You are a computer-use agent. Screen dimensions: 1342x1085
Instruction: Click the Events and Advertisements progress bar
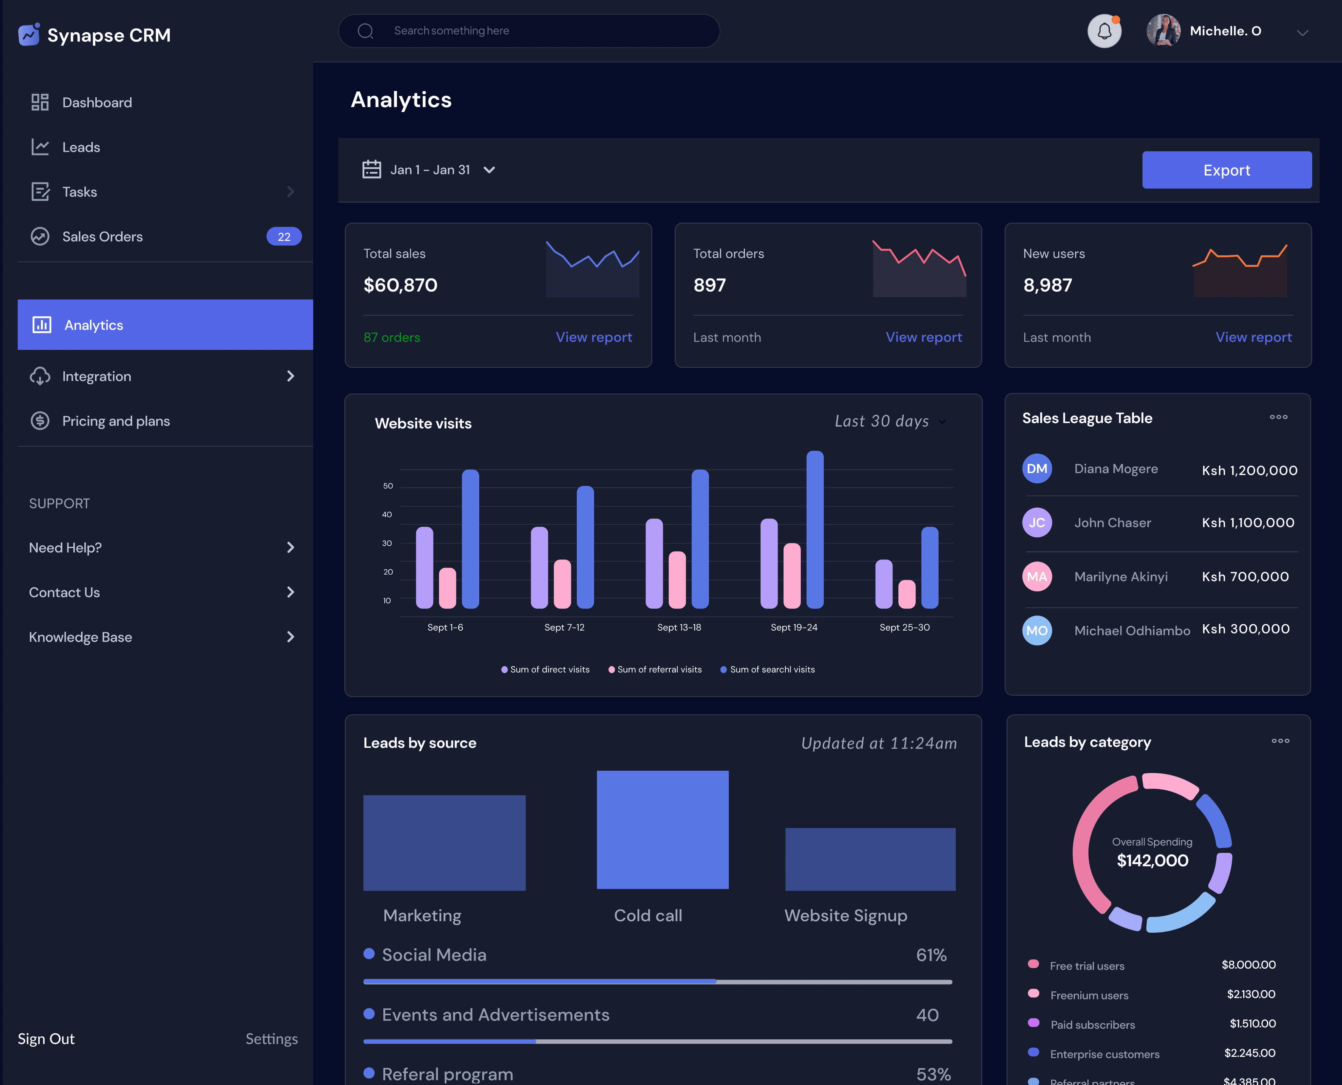point(657,1041)
